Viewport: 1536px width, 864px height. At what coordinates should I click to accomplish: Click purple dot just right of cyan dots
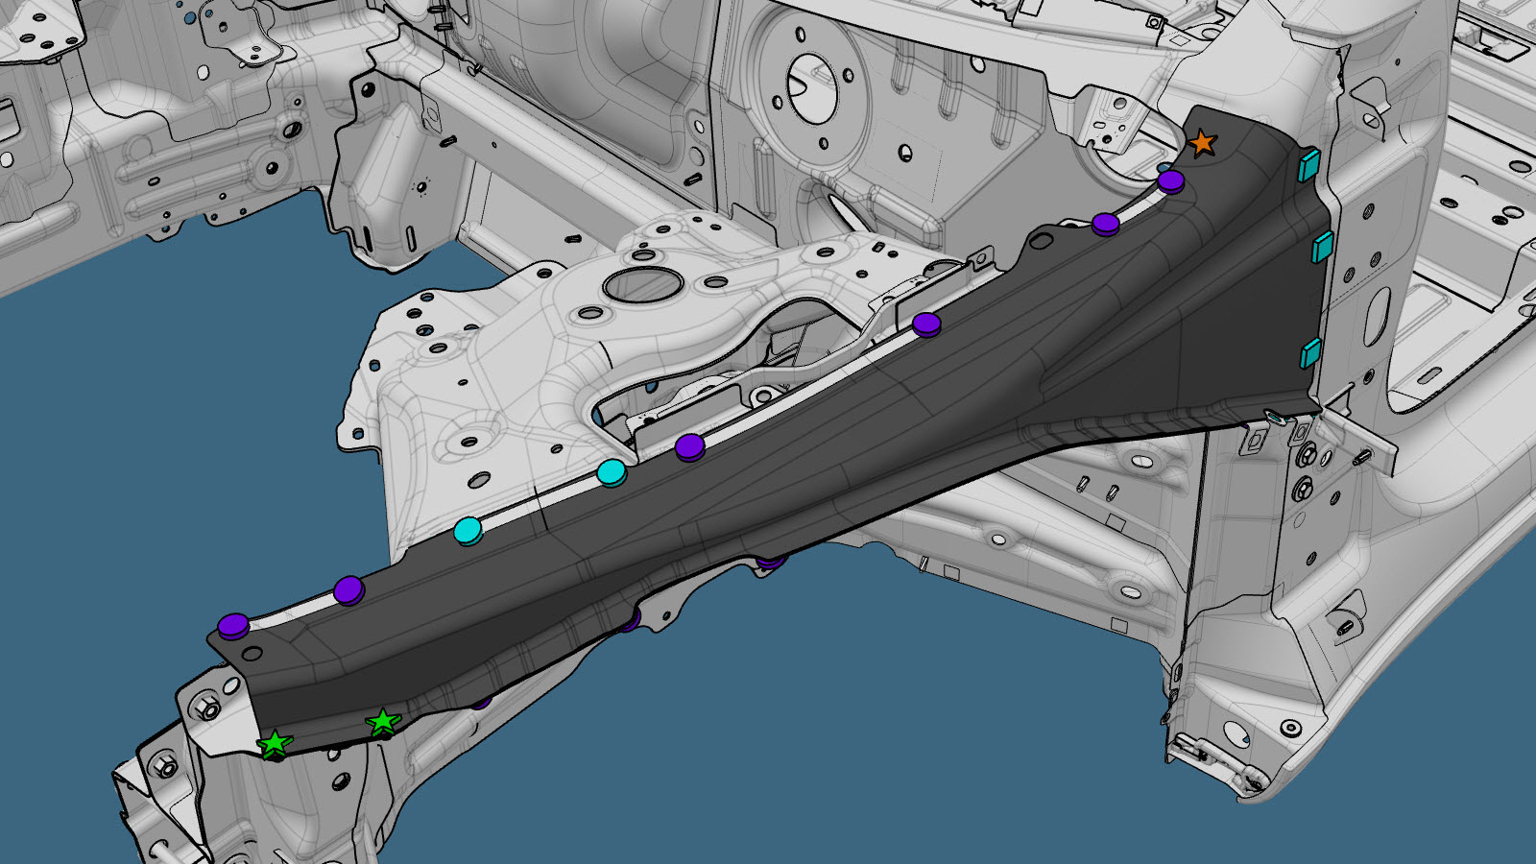click(690, 446)
